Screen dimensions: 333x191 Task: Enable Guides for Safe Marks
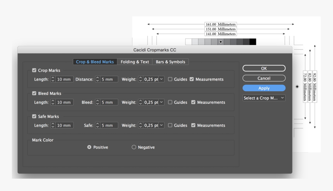click(x=170, y=125)
